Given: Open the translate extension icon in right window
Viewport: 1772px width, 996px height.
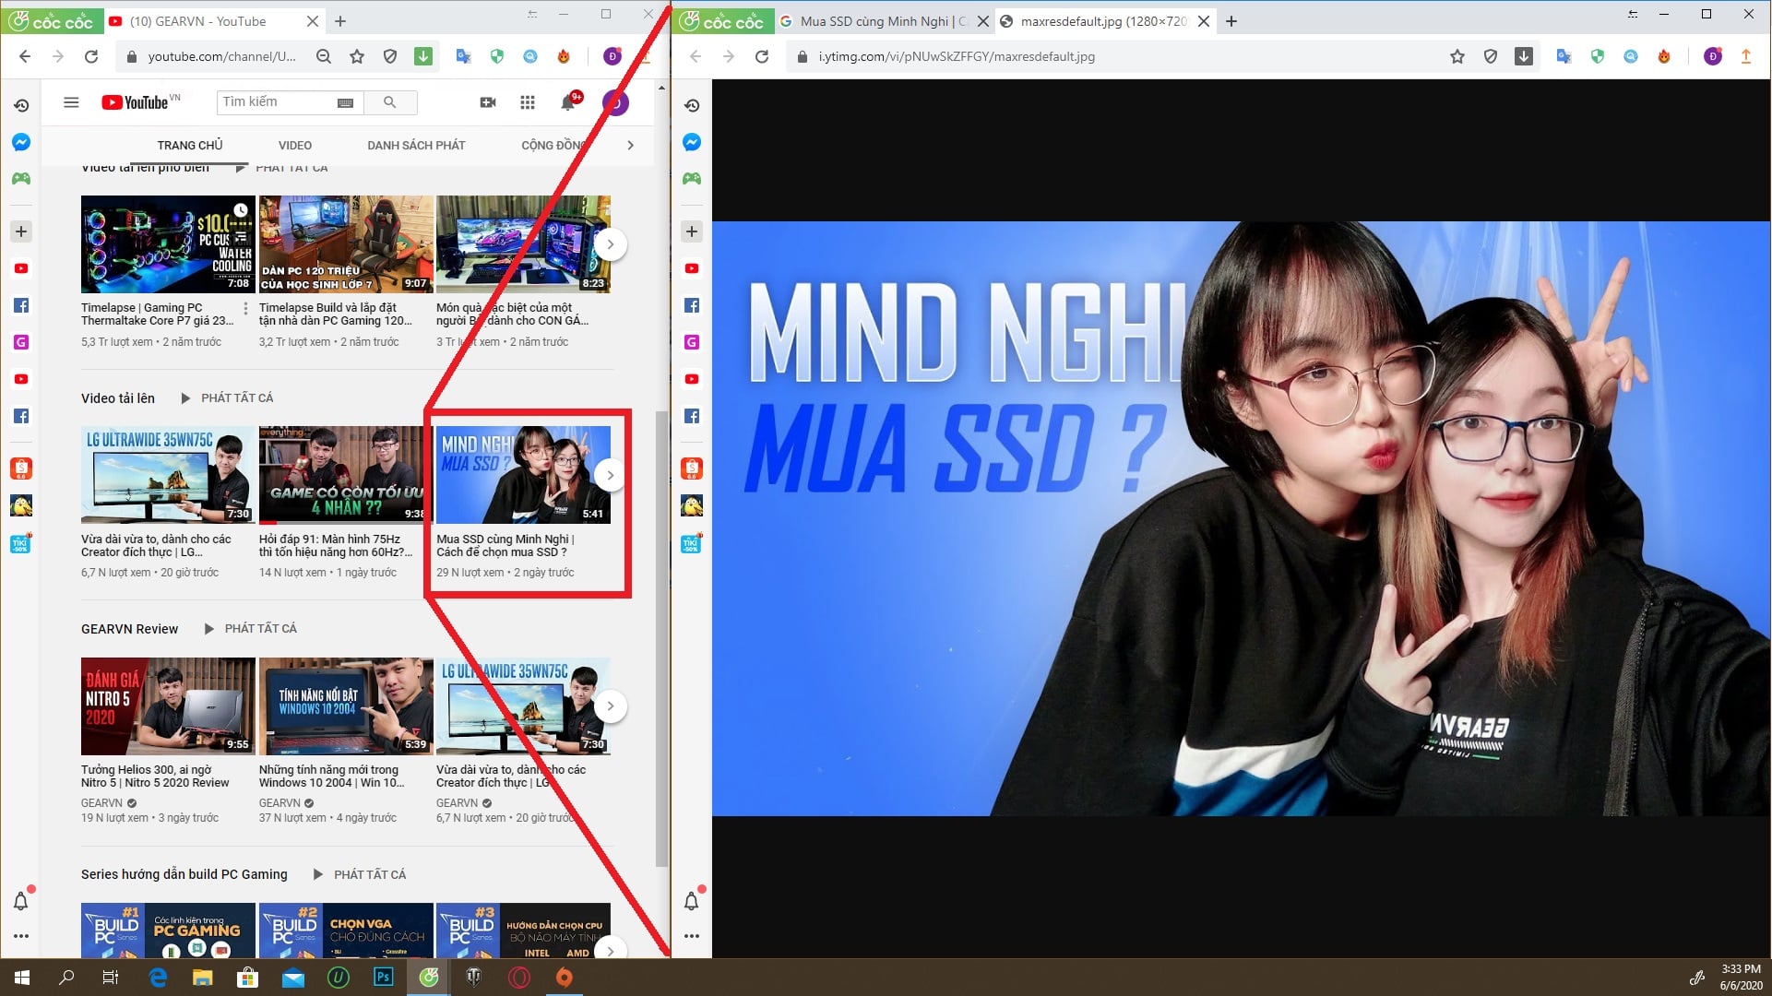Looking at the screenshot, I should (x=1564, y=56).
